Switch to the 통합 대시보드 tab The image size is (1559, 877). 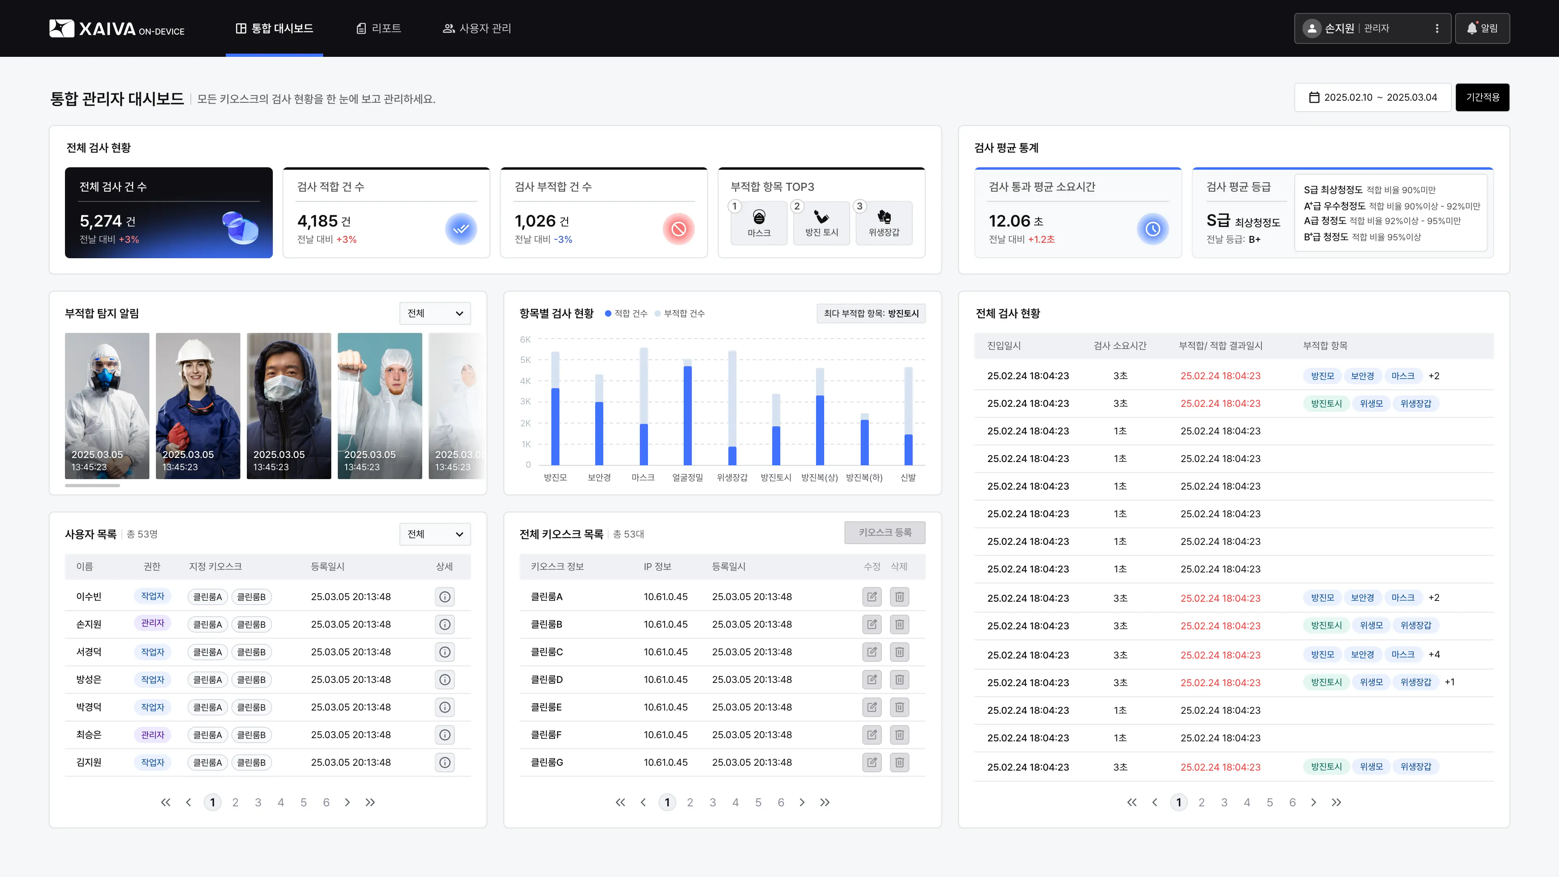[274, 28]
